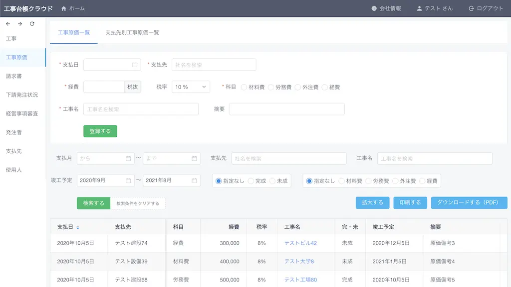Open 会社情報 via the info icon
Image resolution: width=511 pixels, height=287 pixels.
click(374, 8)
